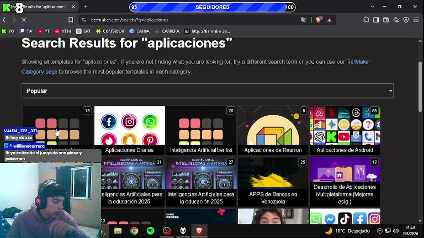This screenshot has width=424, height=238.
Task: Expand the tab search chevron
Action: pos(373,7)
